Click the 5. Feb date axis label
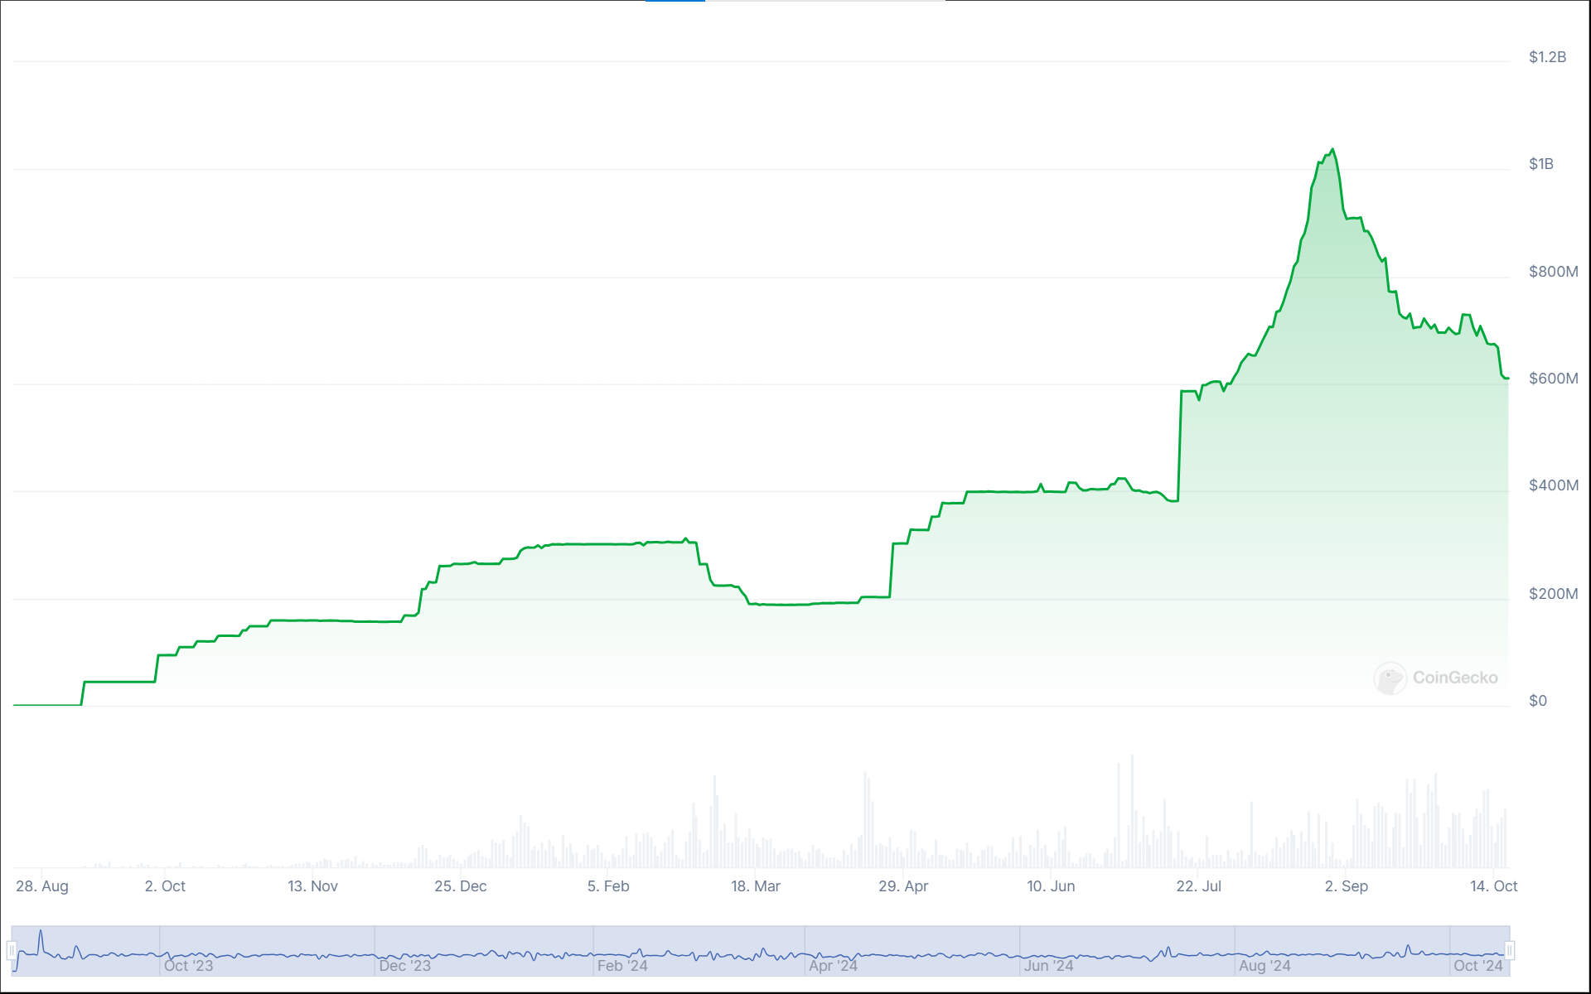Viewport: 1591px width, 994px height. tap(608, 885)
